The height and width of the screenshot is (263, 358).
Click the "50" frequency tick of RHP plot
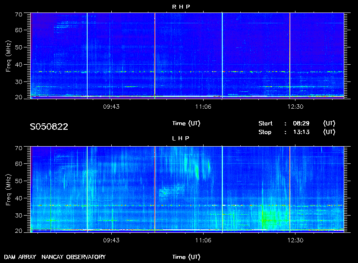(x=19, y=47)
